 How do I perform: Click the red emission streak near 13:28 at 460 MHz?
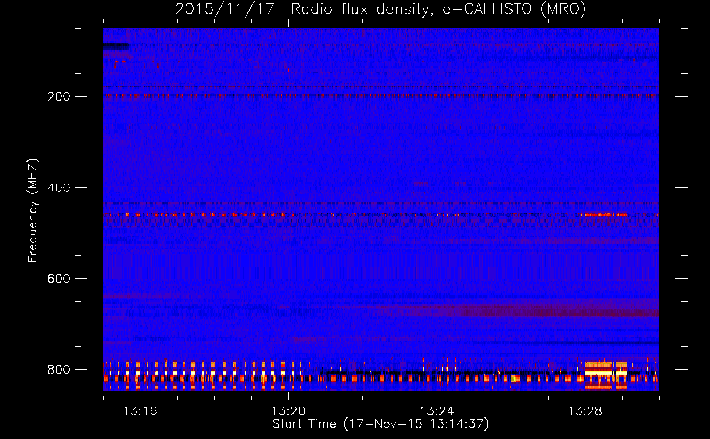click(x=606, y=215)
